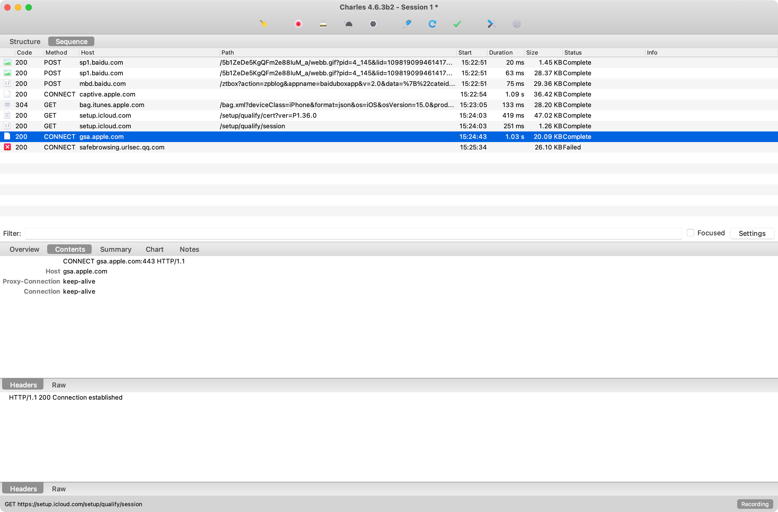Click the document icon on cert?ver=P1.36.0 row
778x512 pixels.
click(7, 115)
